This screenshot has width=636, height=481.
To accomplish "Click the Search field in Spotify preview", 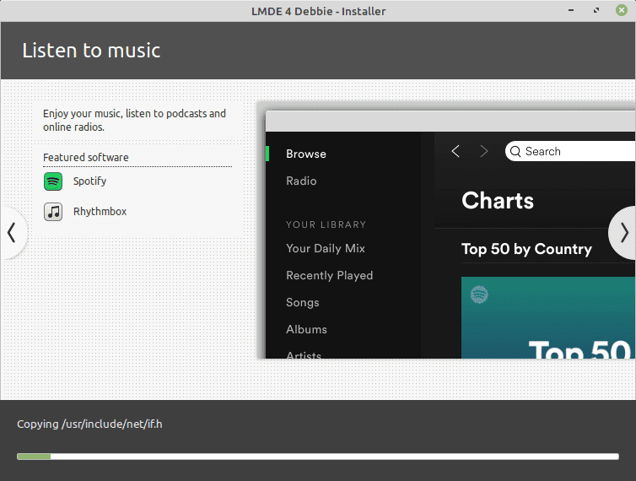I will point(570,151).
